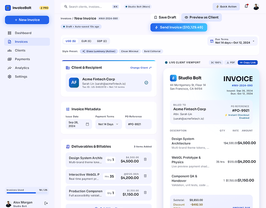
Task: Click the #INV-2024-090 tag in header
Action: (108, 18)
